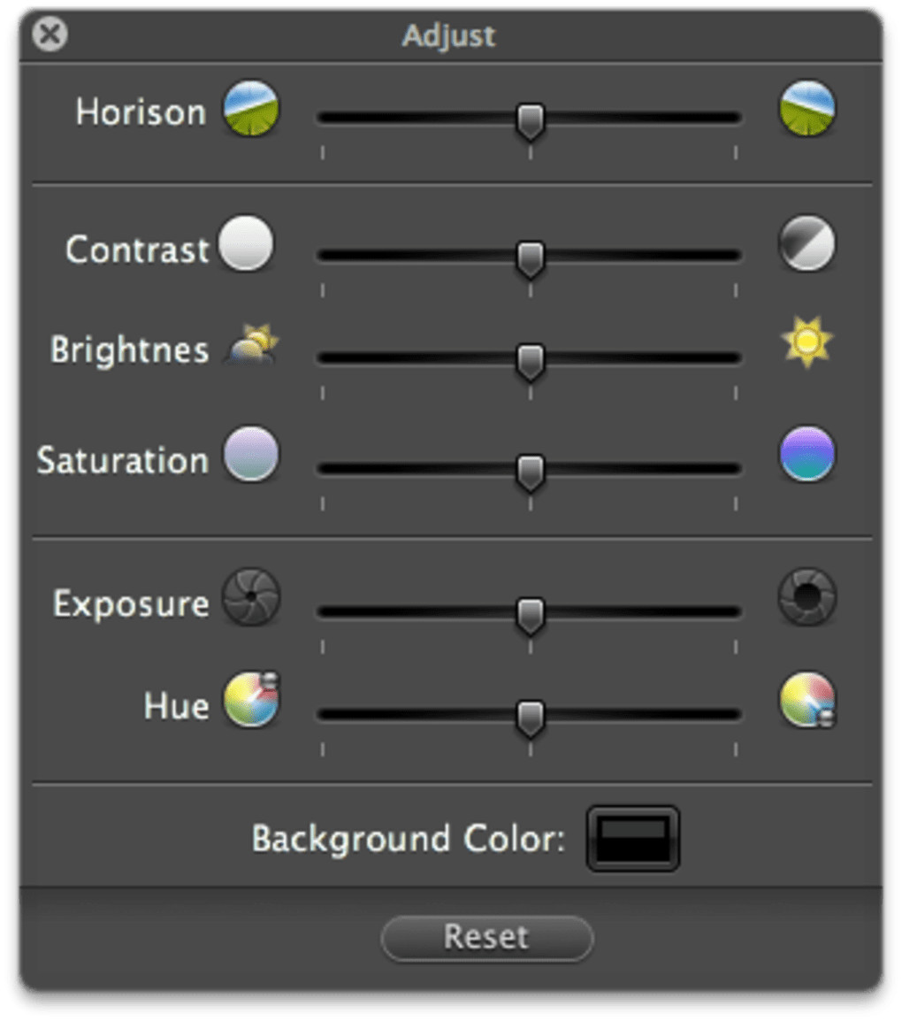Click the vivid saturated sphere icon

click(x=806, y=455)
